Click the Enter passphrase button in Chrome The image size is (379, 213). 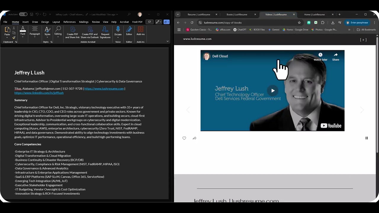(x=357, y=22)
